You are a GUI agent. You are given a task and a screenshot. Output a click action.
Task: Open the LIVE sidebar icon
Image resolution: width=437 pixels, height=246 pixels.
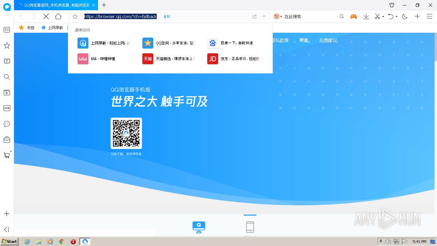7,108
